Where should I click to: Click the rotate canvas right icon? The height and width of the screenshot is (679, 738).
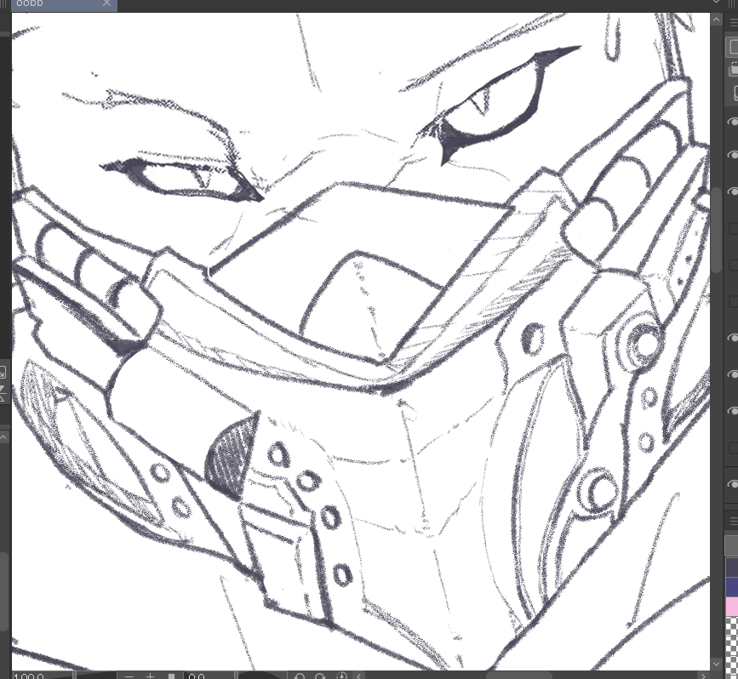(x=320, y=676)
